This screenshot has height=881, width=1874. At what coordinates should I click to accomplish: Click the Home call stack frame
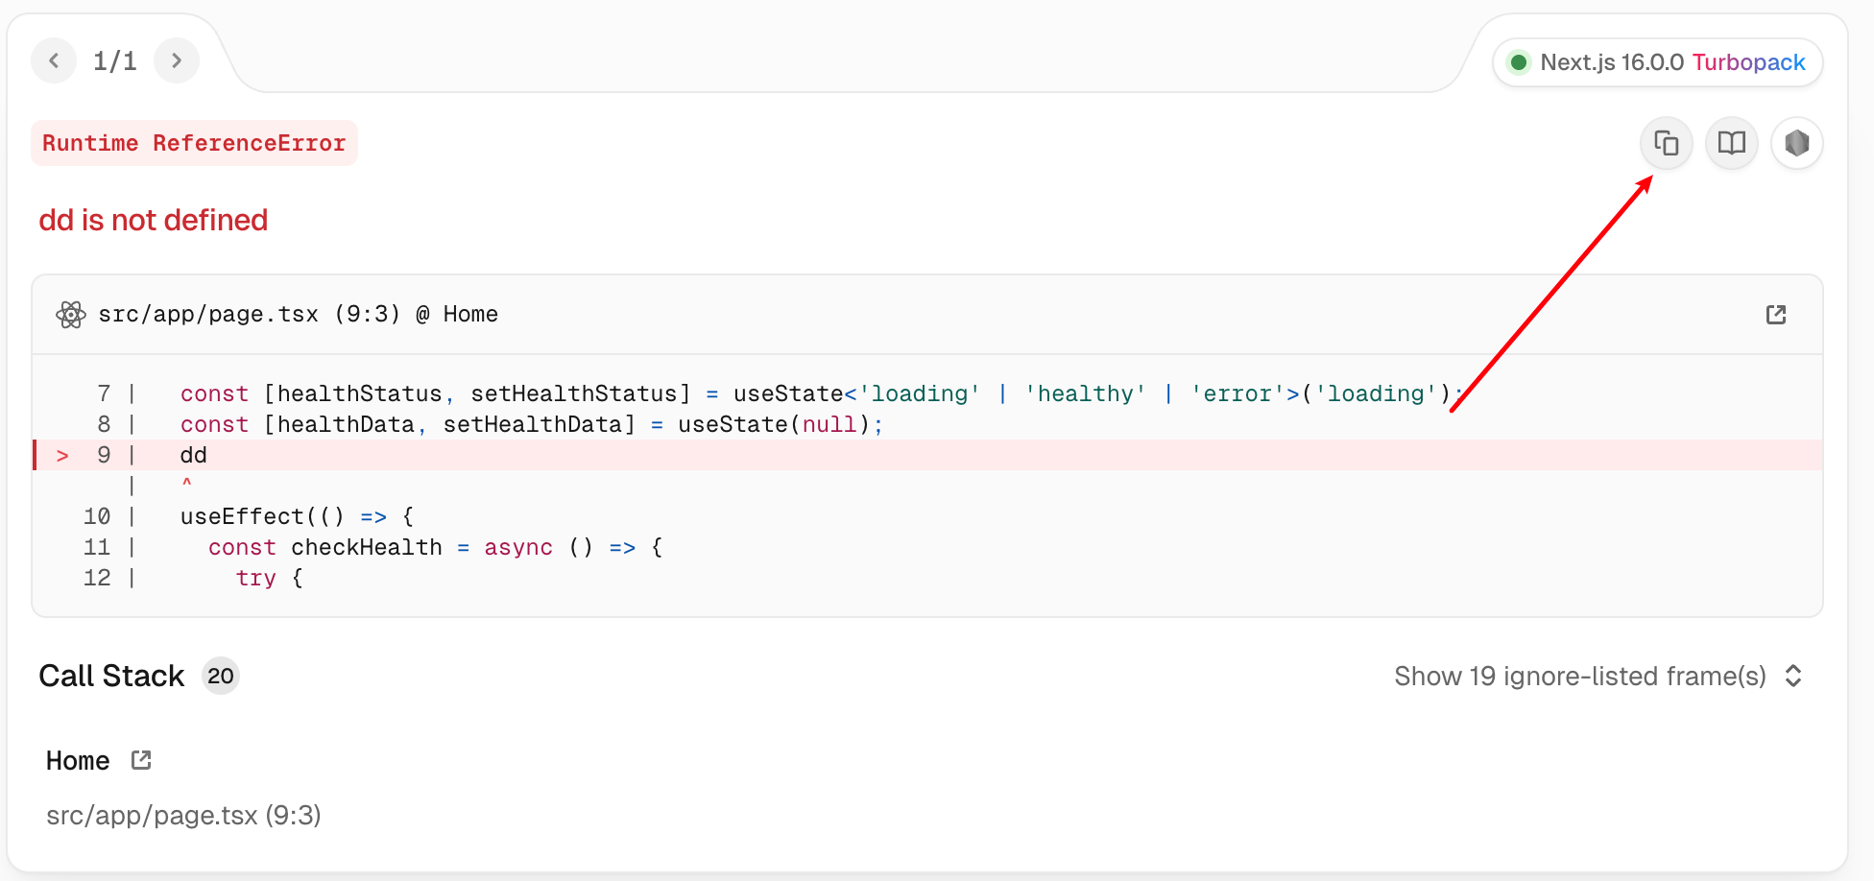point(78,761)
